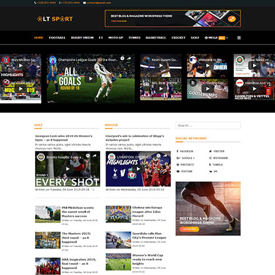Play the Champions League All Goals video
Screen dimensions: 275x275
[x=91, y=79]
